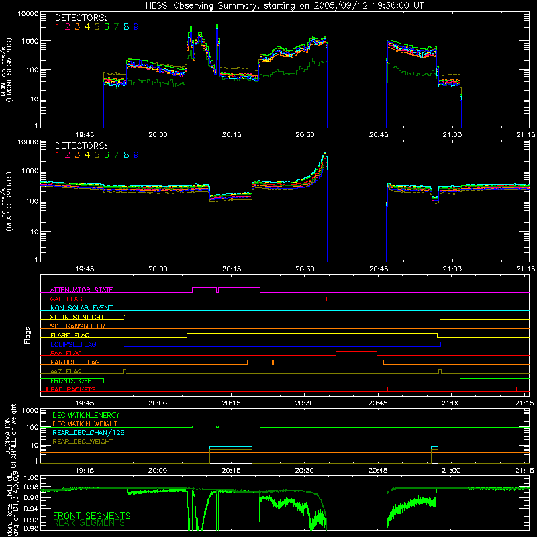Select the DECIMATION_WEIGHT legend entry
This screenshot has height=537, width=537.
point(85,424)
